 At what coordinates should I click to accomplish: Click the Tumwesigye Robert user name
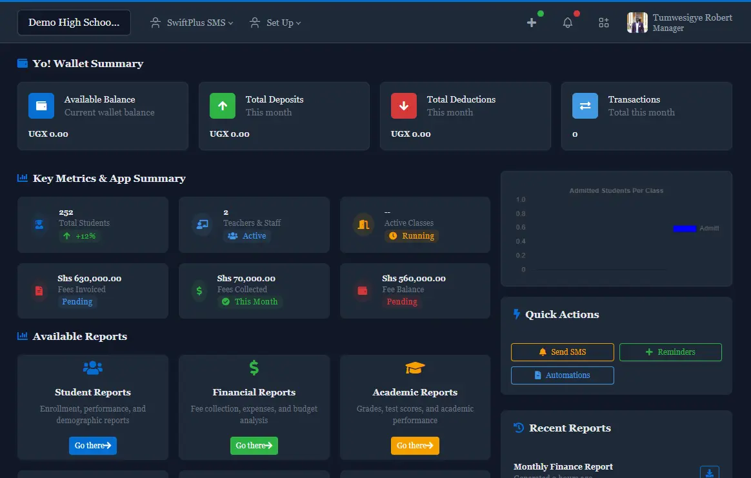click(x=692, y=17)
